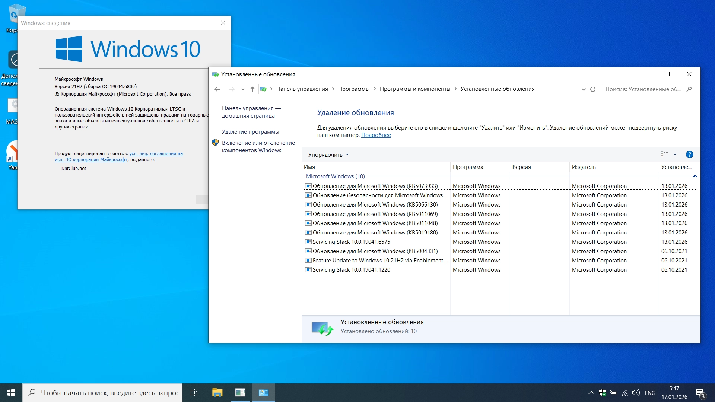Viewport: 715px width, 402px height.
Task: Sort by the Программа column header
Action: (468, 167)
